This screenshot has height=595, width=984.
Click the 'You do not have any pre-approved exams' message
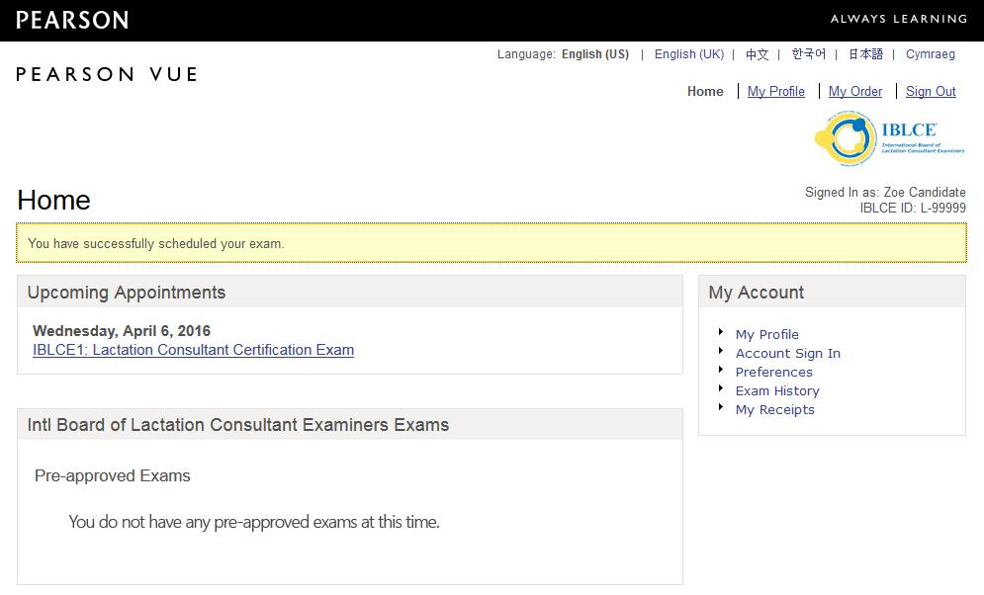pos(254,522)
